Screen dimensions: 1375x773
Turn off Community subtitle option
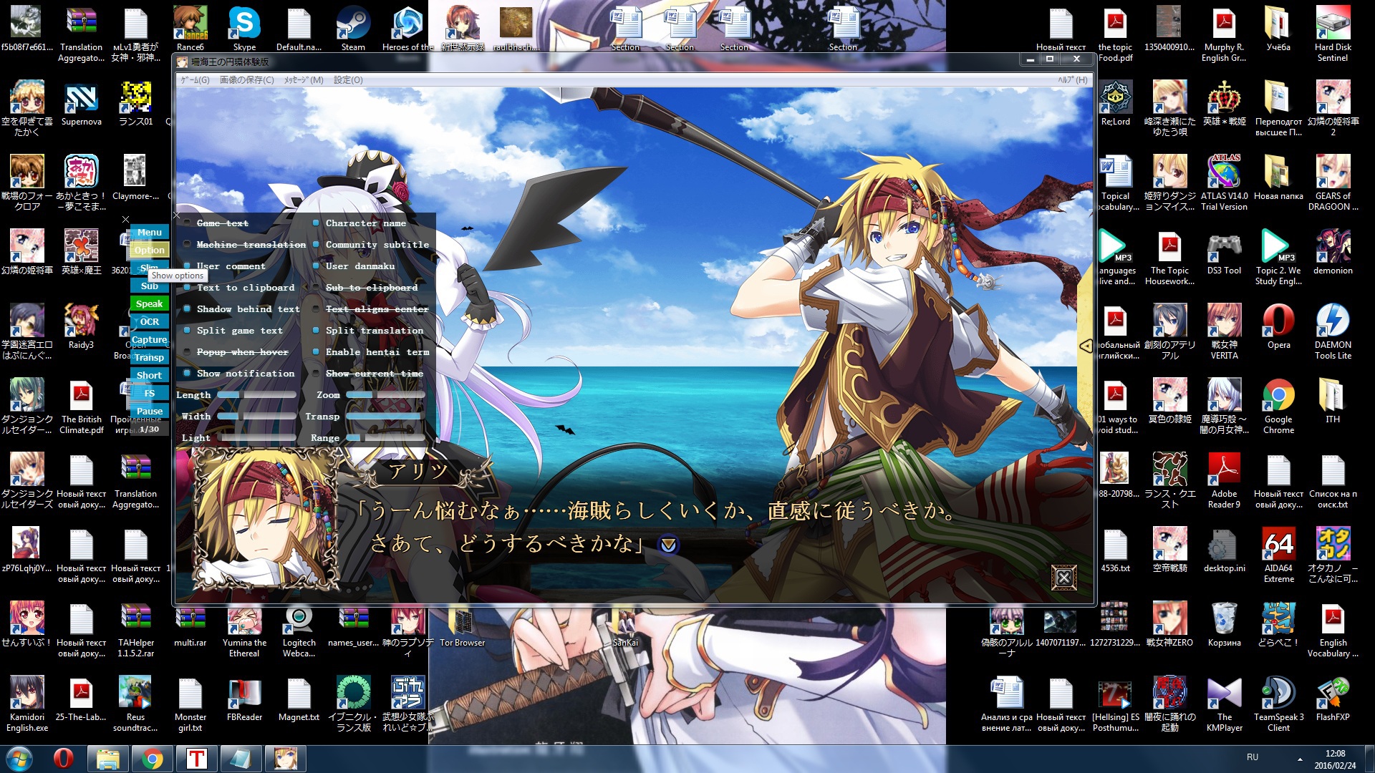316,245
